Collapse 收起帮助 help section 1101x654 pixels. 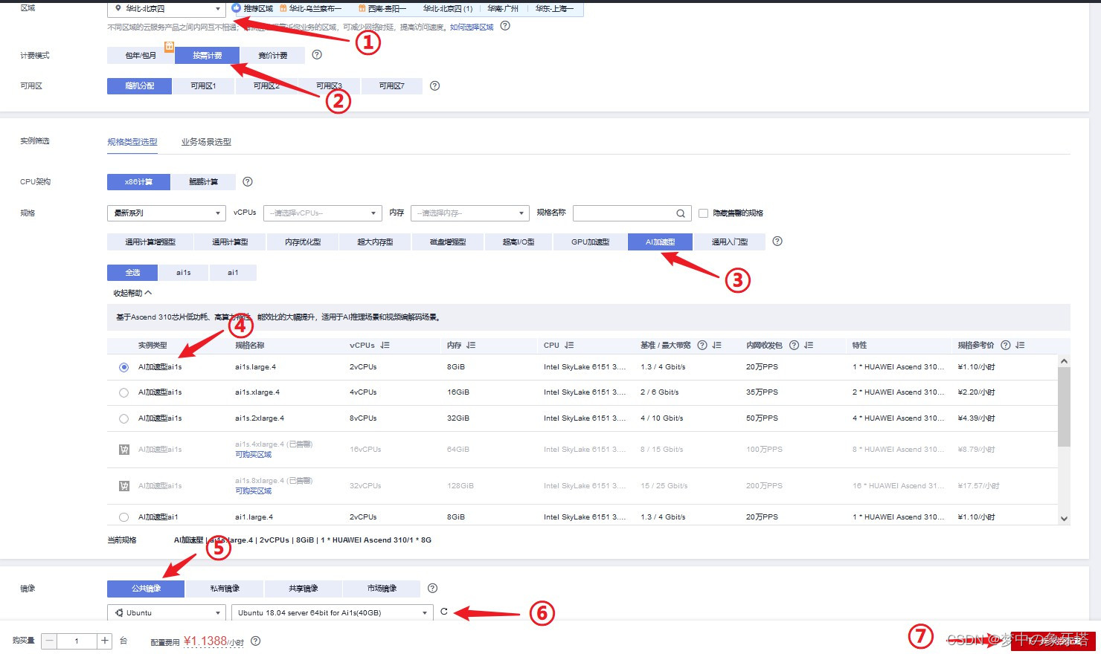pyautogui.click(x=132, y=293)
